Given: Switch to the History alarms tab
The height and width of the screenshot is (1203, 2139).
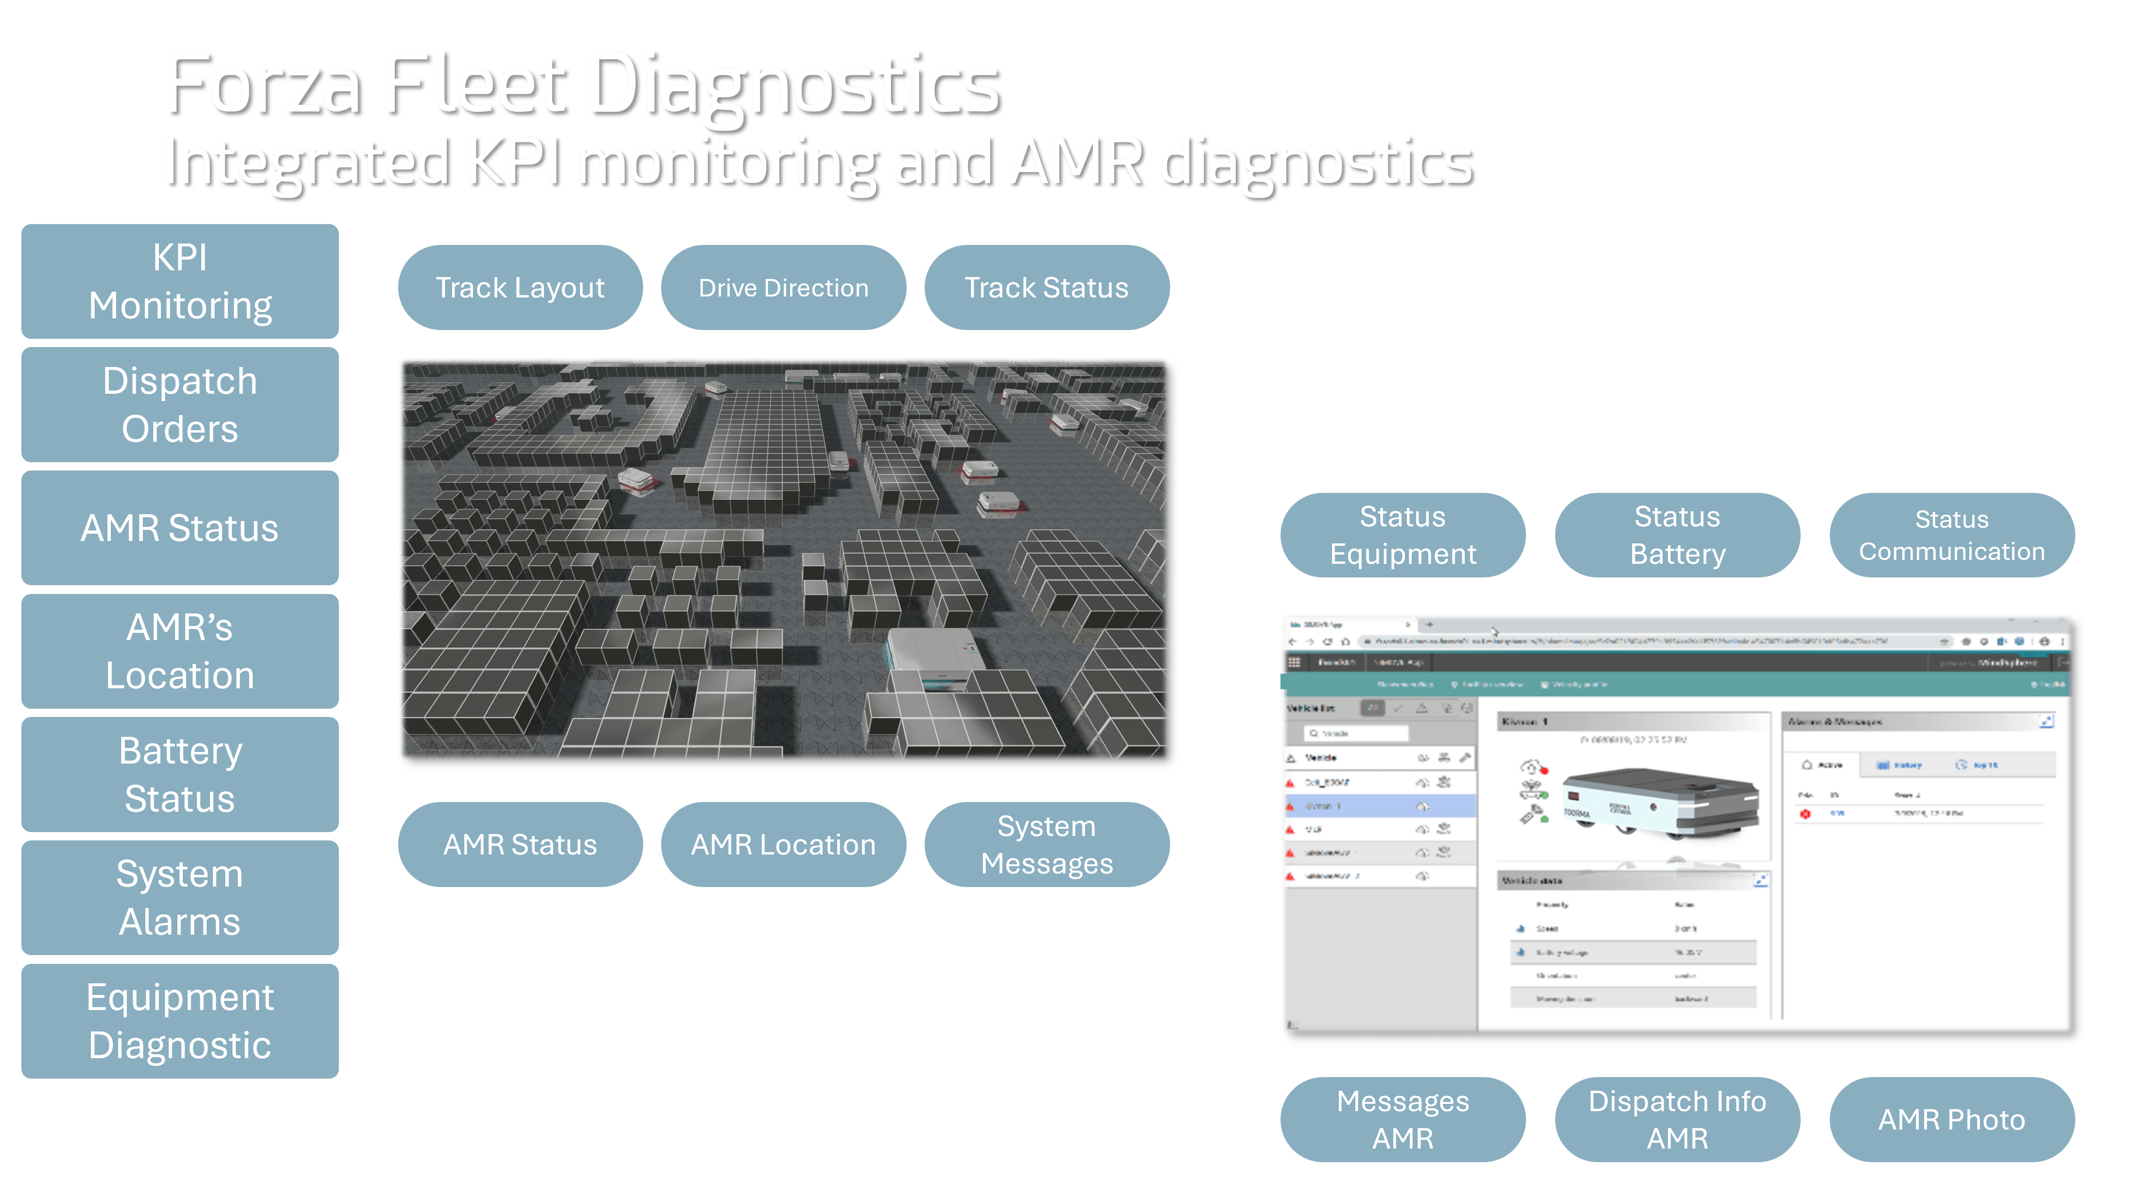Looking at the screenshot, I should tap(1900, 765).
